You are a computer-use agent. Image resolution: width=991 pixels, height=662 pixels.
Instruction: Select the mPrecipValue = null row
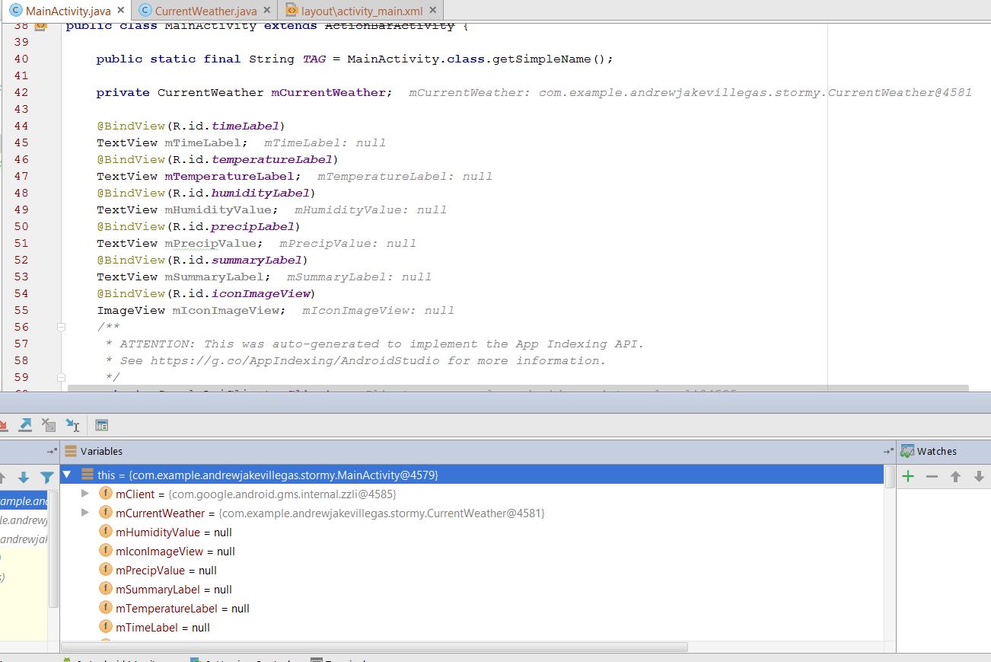point(472,570)
